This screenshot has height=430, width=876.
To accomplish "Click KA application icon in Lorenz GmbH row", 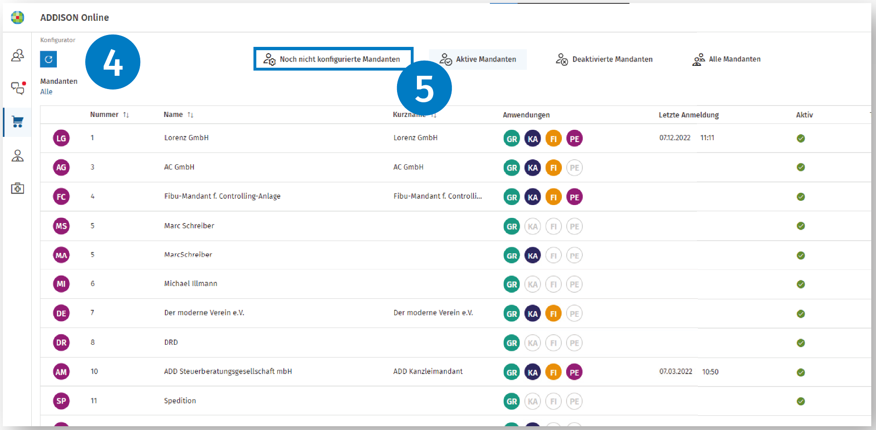I will (533, 138).
